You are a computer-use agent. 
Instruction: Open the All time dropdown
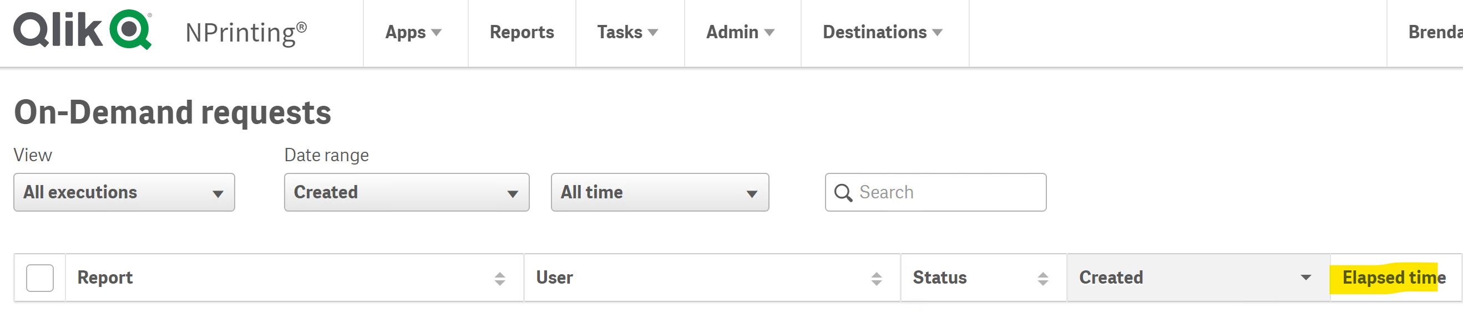(659, 193)
